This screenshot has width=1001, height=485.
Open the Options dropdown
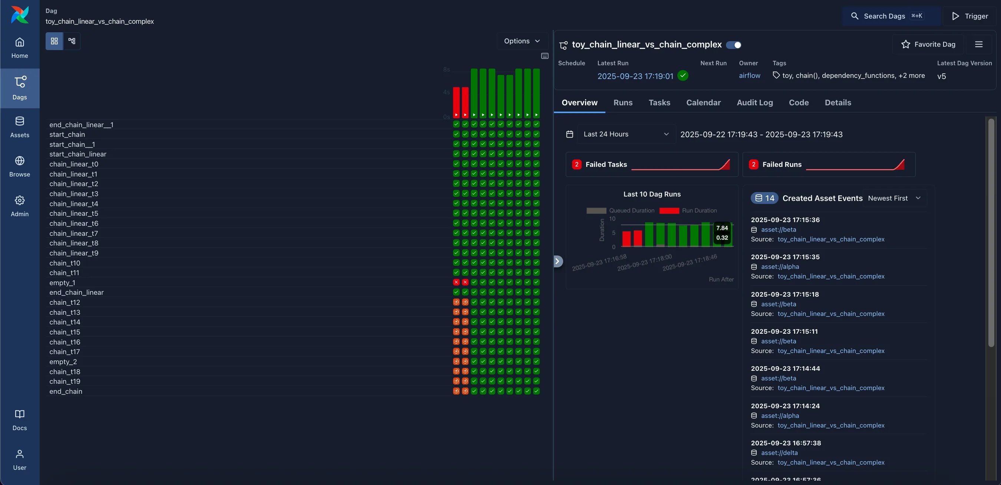[522, 41]
